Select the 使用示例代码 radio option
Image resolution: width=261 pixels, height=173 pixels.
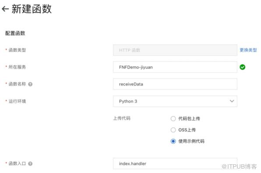(x=173, y=141)
